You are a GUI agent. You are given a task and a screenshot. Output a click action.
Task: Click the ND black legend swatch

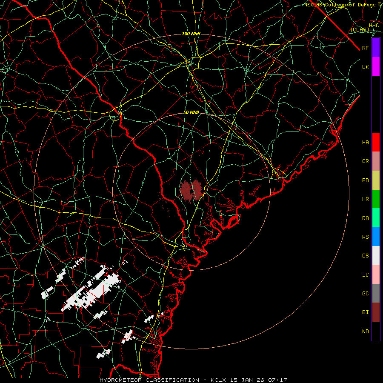pos(376,331)
